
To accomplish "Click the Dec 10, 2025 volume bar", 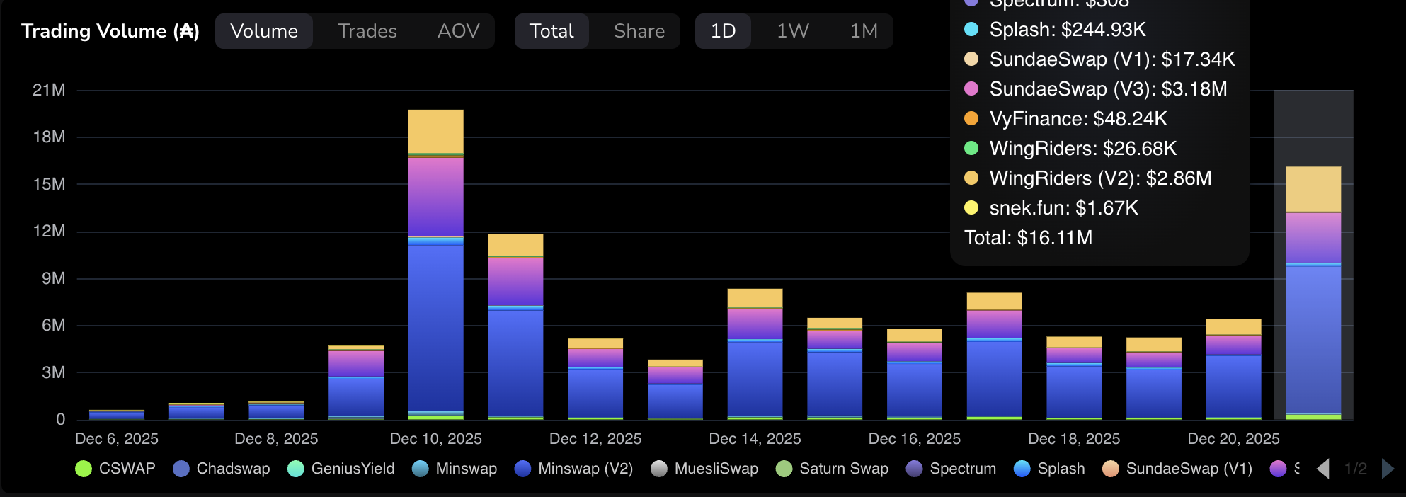I will pos(435,283).
